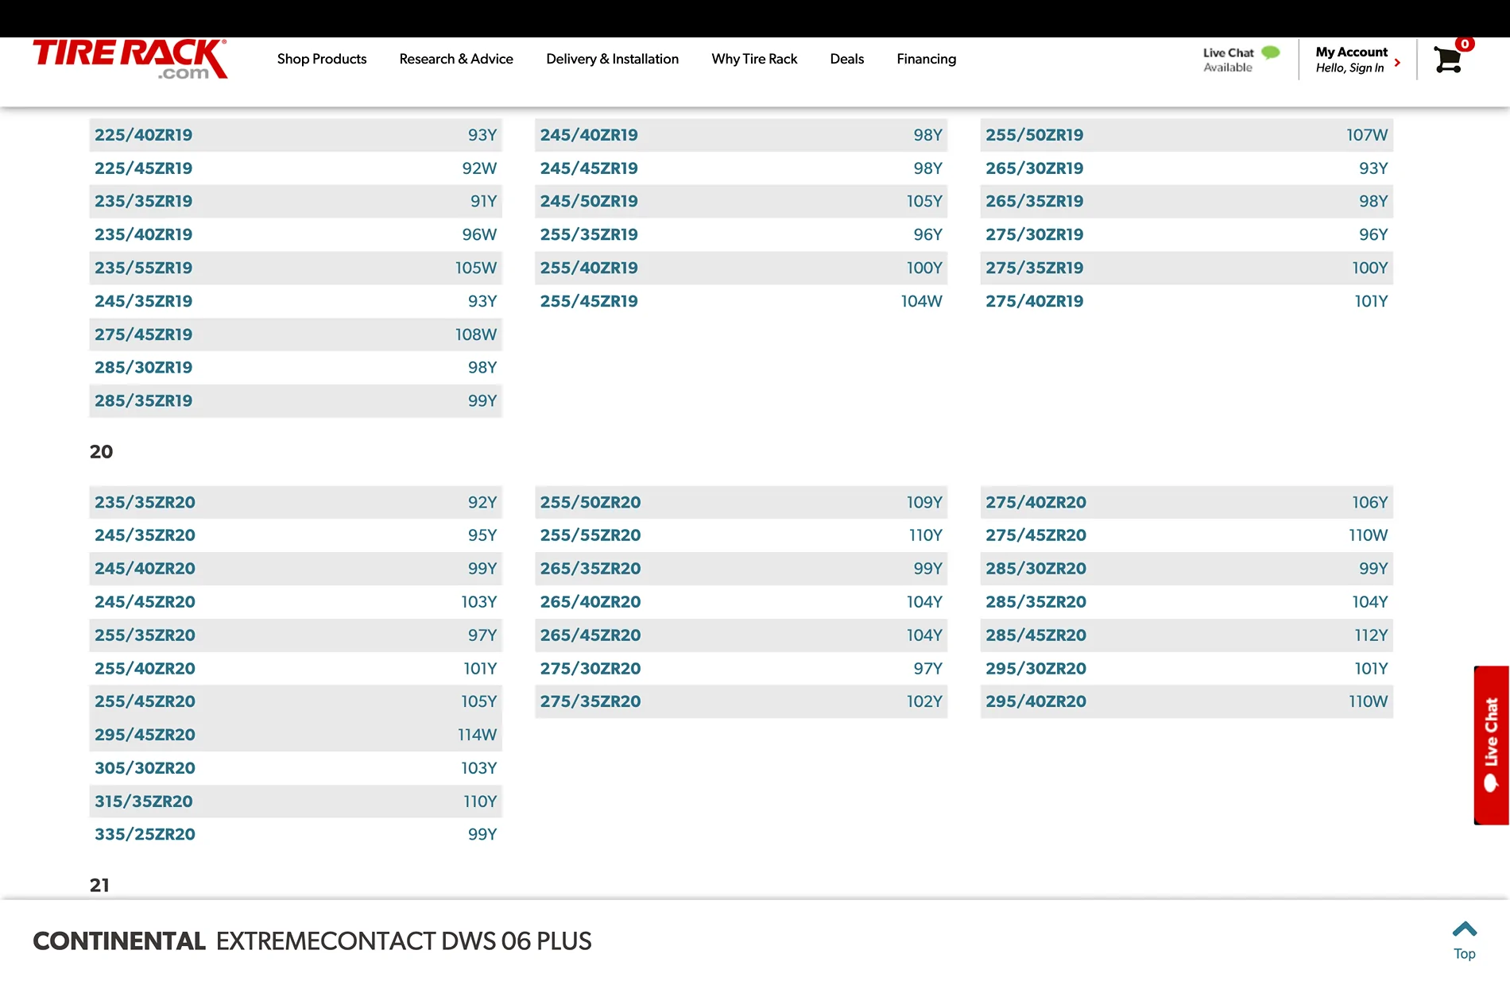Select tire size 255/40ZR19
Viewport: 1510px width, 981px height.
click(741, 268)
